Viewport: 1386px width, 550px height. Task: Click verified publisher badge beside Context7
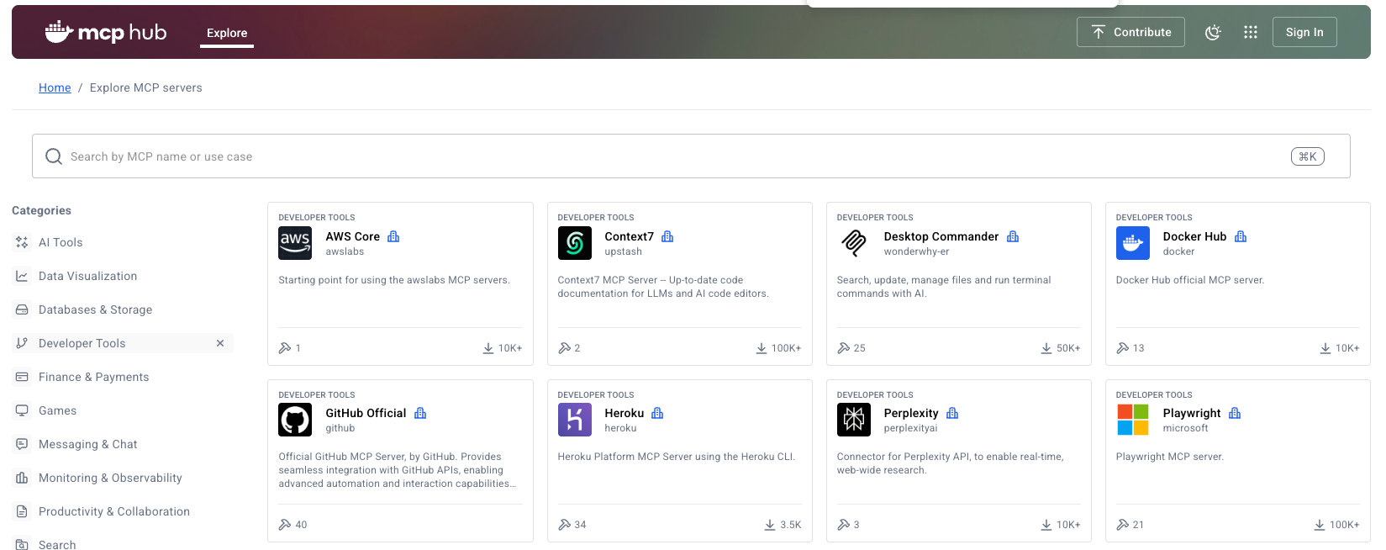pos(667,236)
